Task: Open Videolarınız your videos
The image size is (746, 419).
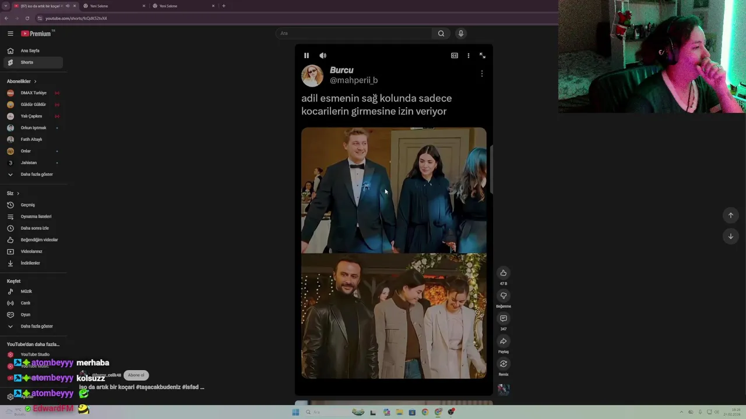Action: [33, 251]
